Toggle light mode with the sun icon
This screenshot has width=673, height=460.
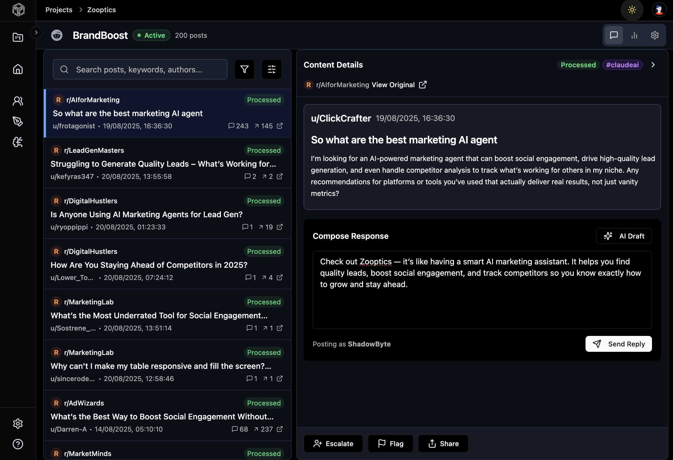point(632,10)
